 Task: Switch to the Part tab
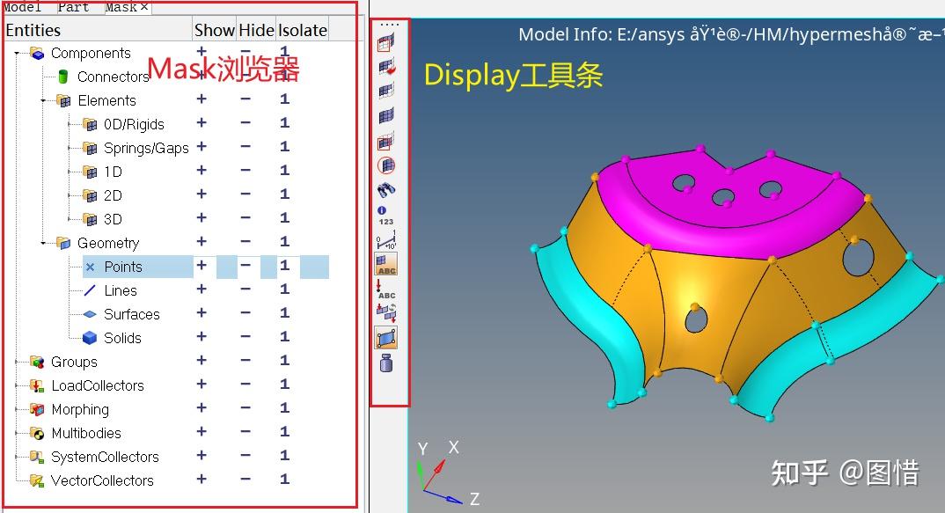pos(73,7)
